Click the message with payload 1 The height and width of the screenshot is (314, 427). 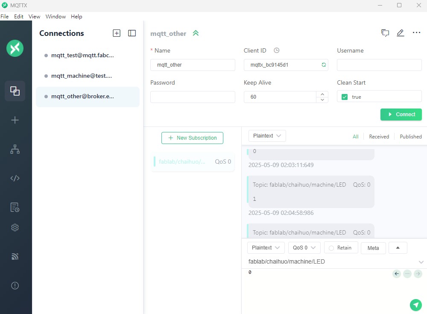tap(310, 192)
